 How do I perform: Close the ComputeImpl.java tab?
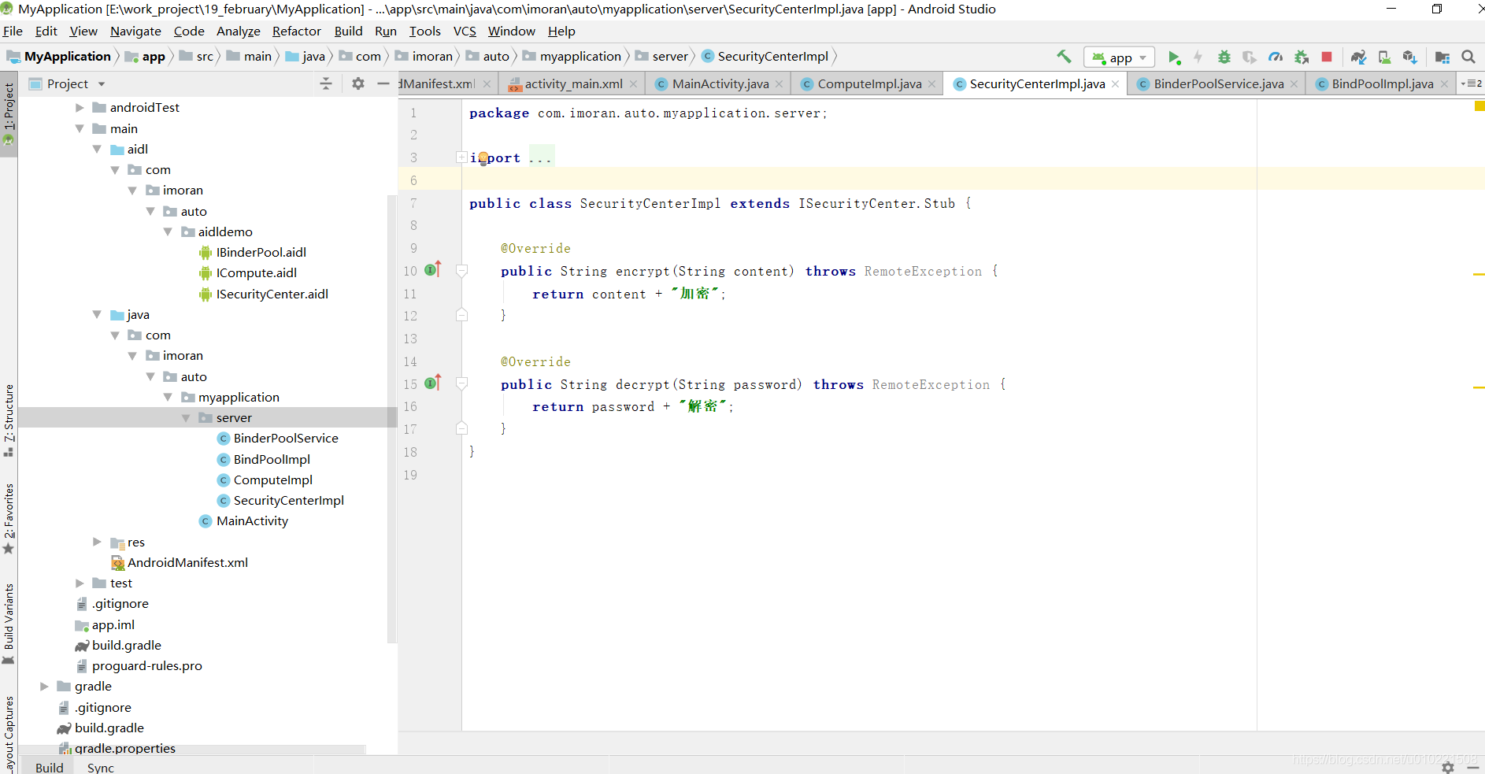[932, 84]
